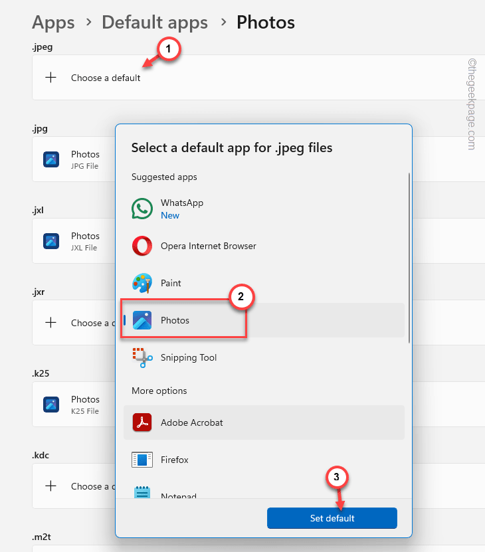Screen dimensions: 485x552
Task: Click the Snipping Tool scissors icon
Action: click(x=142, y=357)
